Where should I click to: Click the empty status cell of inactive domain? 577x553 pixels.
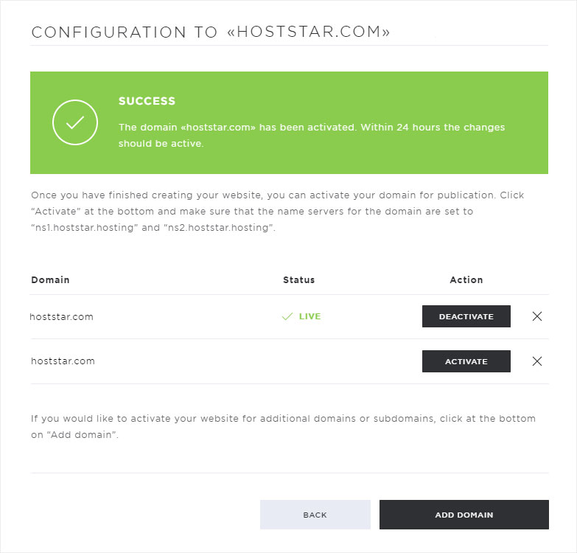(298, 361)
